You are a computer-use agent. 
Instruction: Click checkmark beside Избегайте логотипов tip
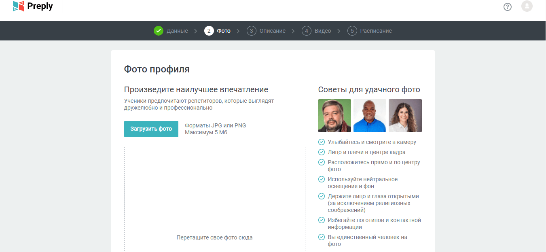[x=322, y=220]
